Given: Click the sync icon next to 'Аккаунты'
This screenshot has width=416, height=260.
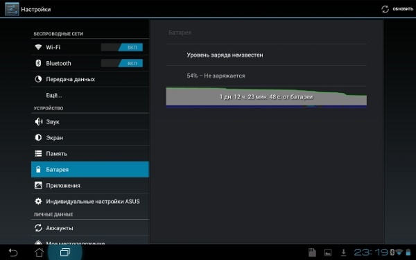Looking at the screenshot, I should pos(38,228).
